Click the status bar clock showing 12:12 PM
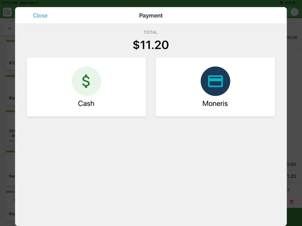 [x=9, y=3]
